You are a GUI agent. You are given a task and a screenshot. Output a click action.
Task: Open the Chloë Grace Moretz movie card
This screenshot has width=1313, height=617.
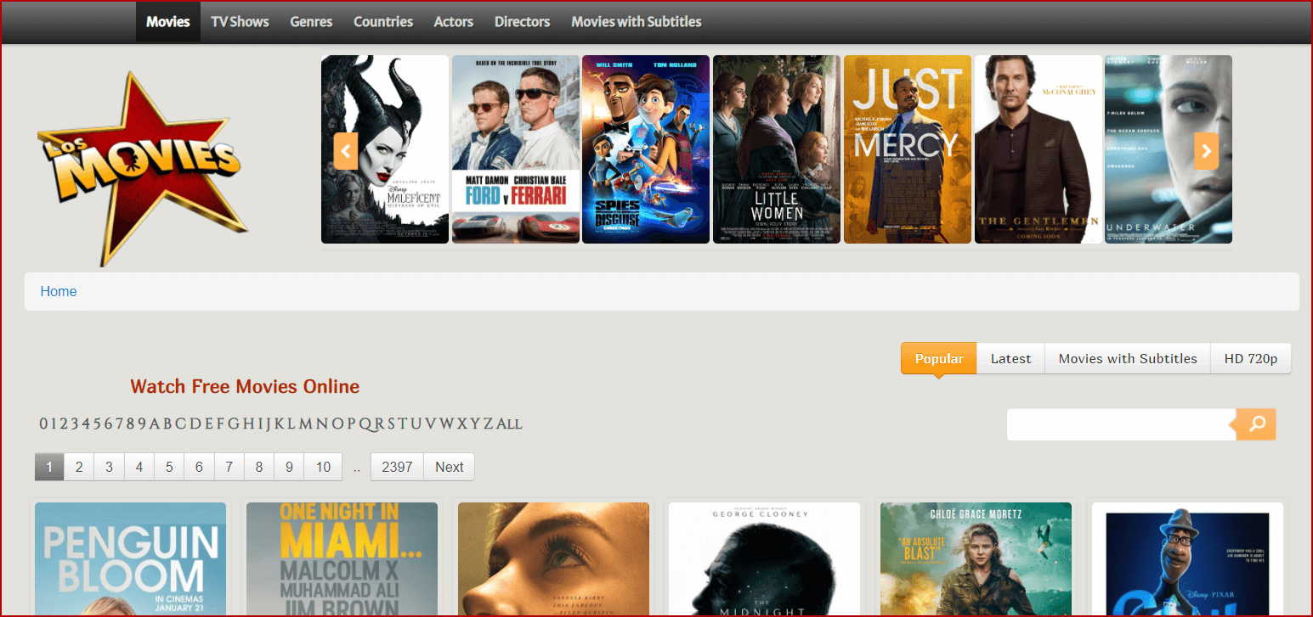976,558
